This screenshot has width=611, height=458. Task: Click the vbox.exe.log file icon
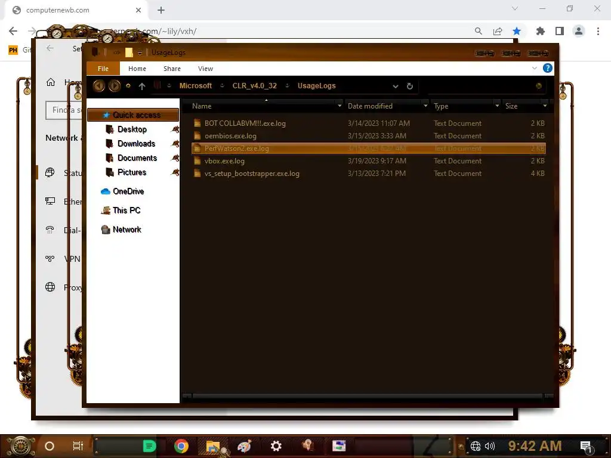[197, 161]
